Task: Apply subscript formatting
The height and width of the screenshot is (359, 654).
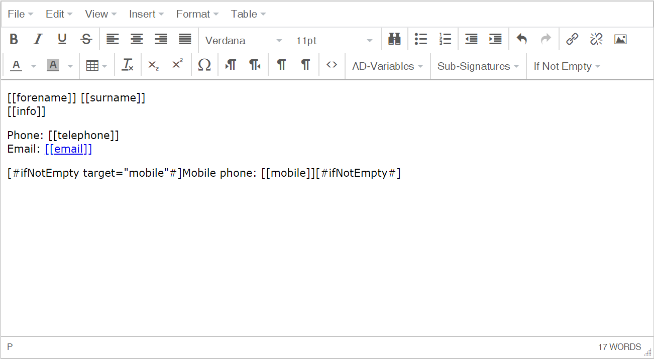Action: pyautogui.click(x=154, y=65)
